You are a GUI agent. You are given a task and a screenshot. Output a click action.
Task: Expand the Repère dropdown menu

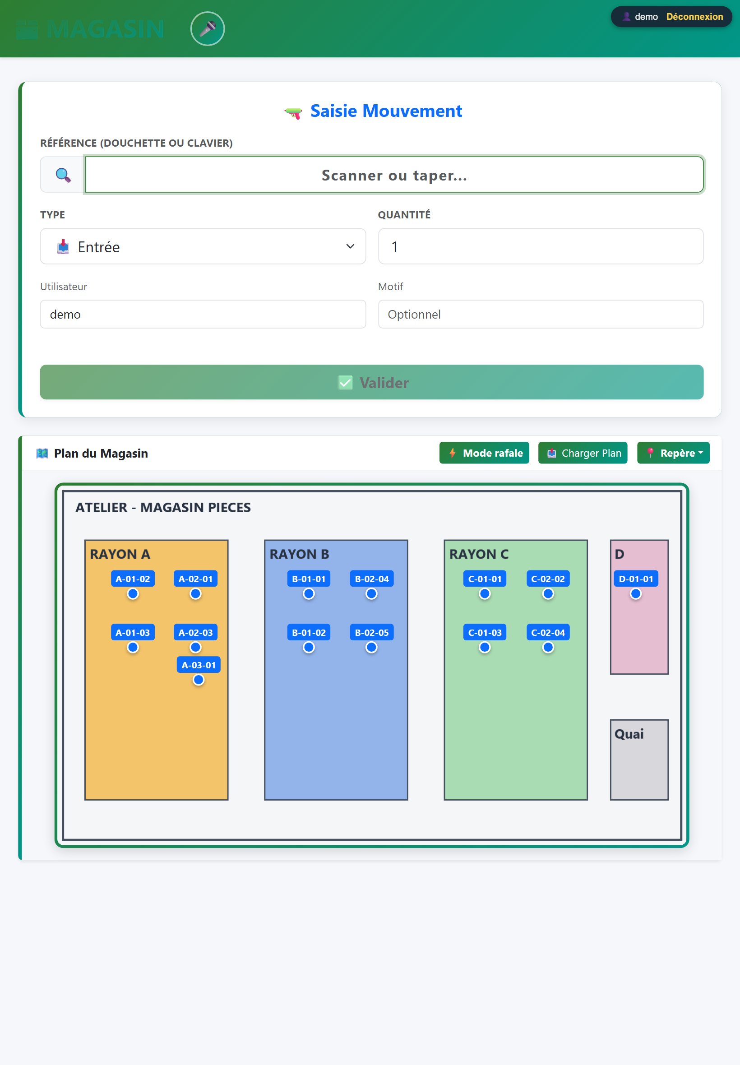pos(673,453)
